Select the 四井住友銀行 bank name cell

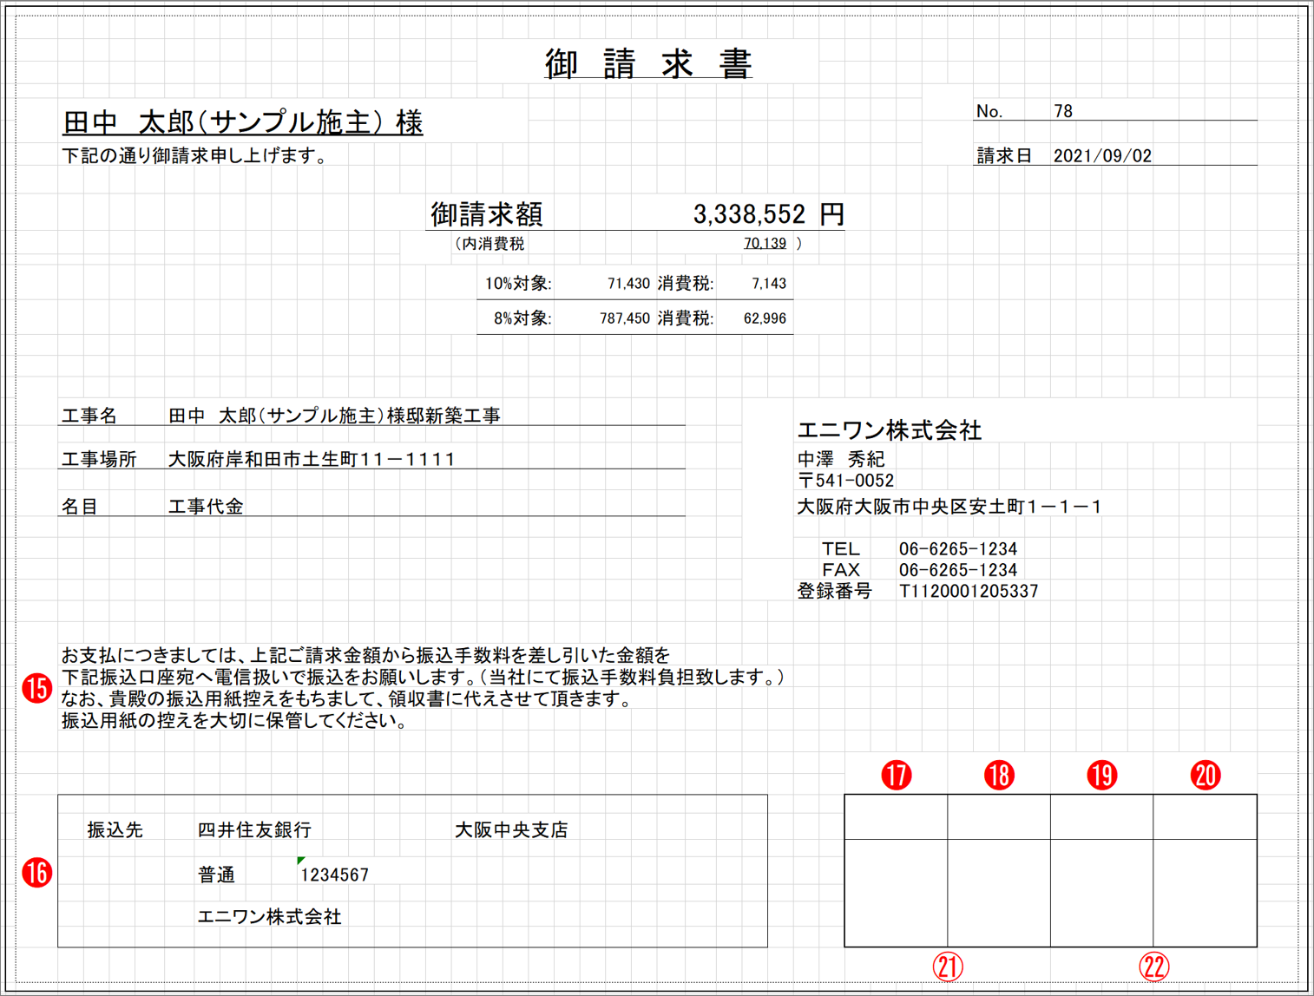pyautogui.click(x=254, y=830)
